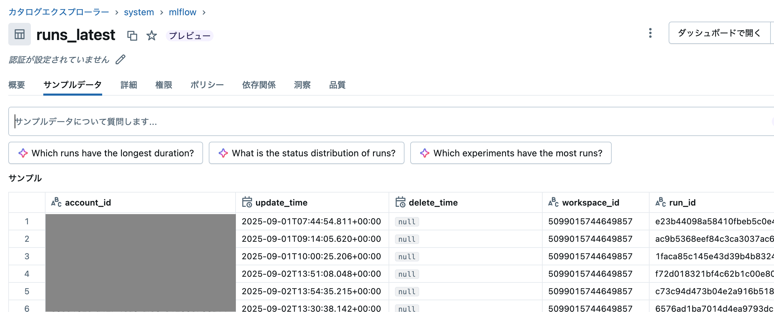Viewport: 774px width, 312px height.
Task: Open the カタログエクスプローラー breadcrumb link
Action: [59, 12]
